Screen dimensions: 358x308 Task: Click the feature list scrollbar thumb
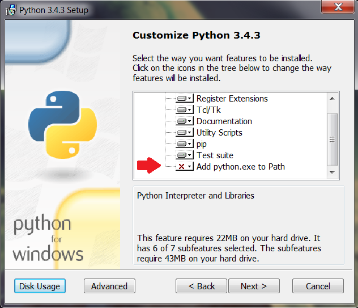[x=332, y=139]
